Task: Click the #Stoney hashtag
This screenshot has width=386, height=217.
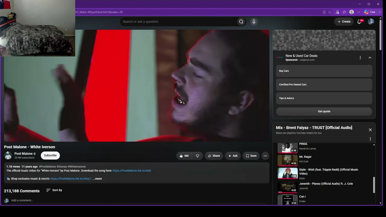Action: pyautogui.click(x=62, y=167)
